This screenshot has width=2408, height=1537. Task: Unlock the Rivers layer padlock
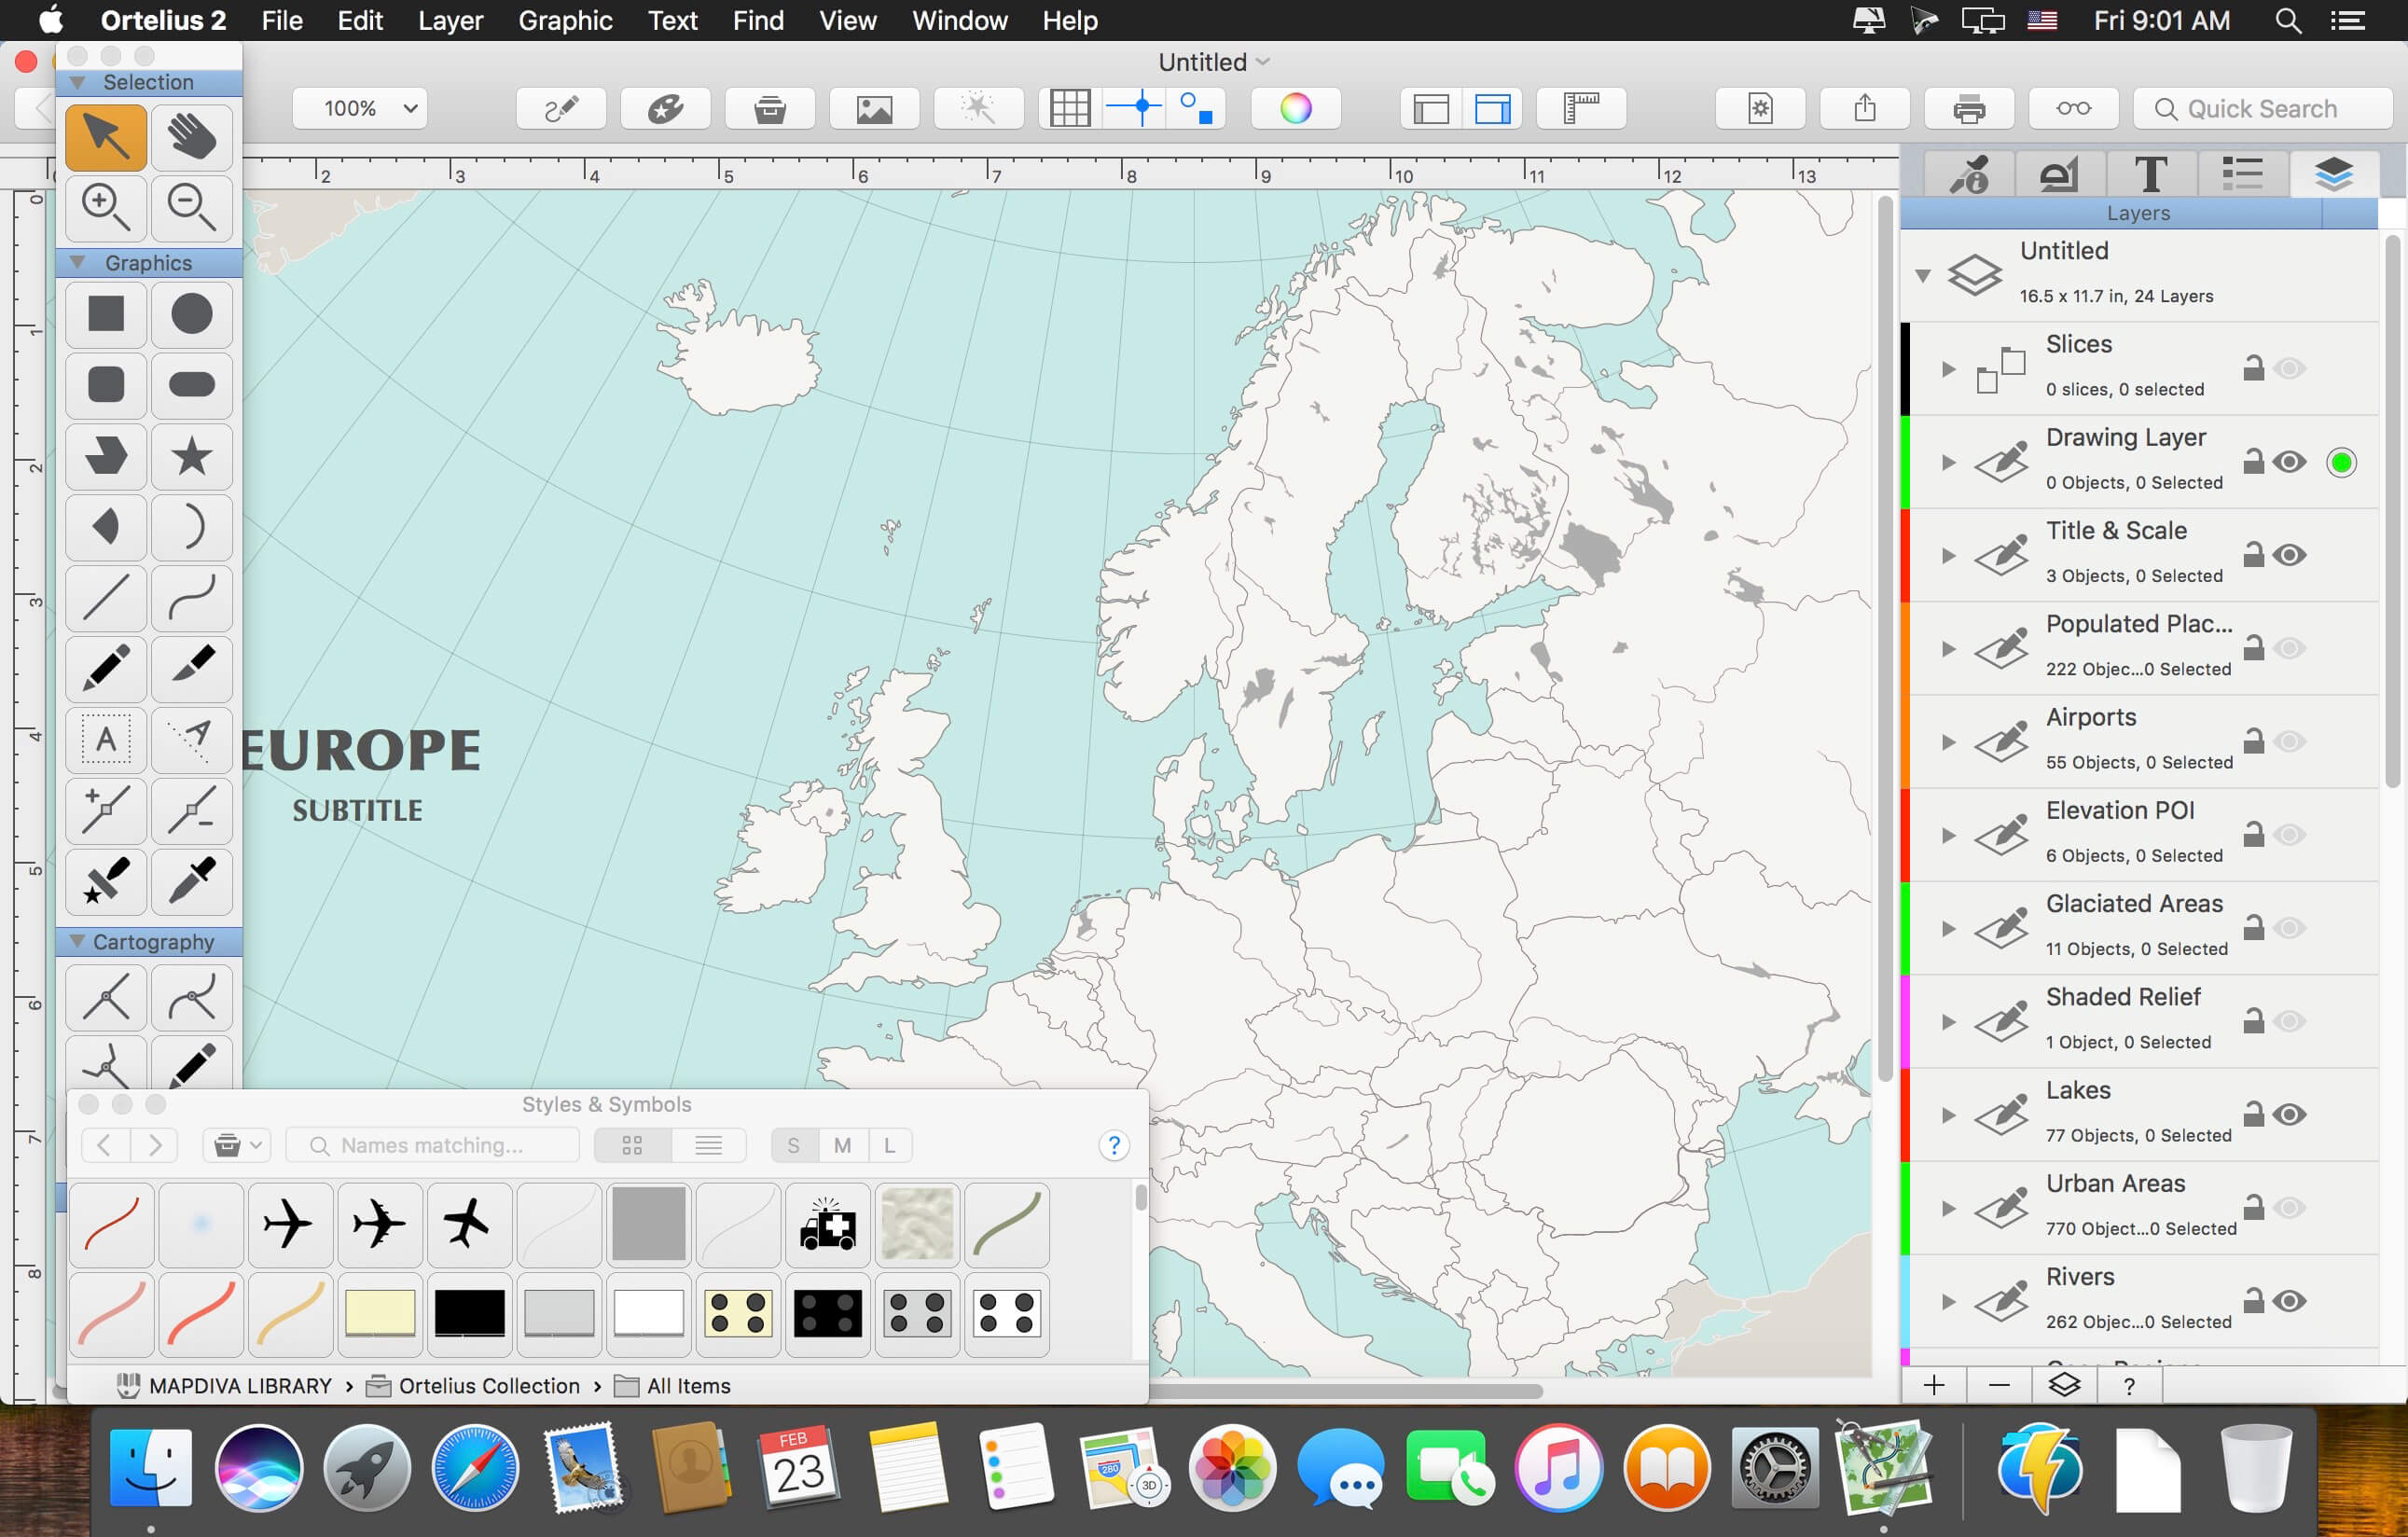point(2253,1300)
